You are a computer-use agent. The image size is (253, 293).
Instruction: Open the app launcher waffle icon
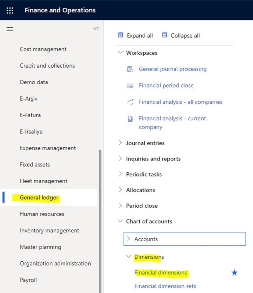(10, 10)
